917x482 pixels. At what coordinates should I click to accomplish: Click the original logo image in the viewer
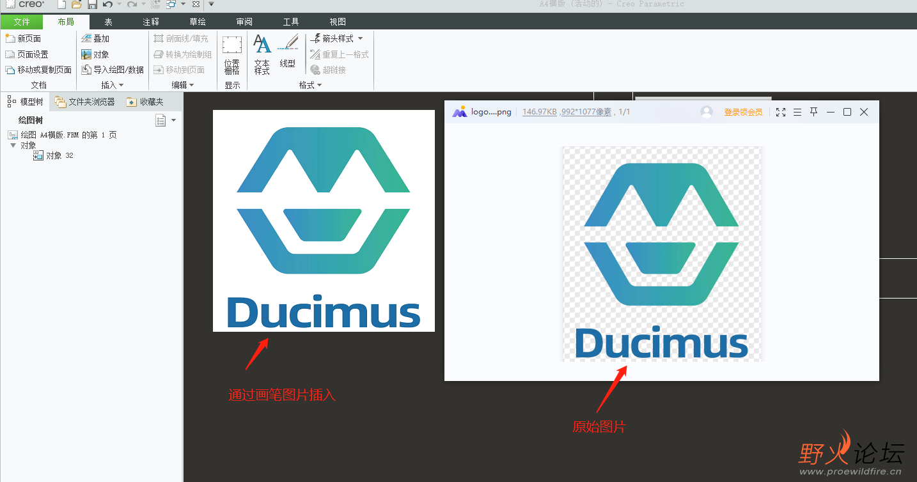(662, 254)
